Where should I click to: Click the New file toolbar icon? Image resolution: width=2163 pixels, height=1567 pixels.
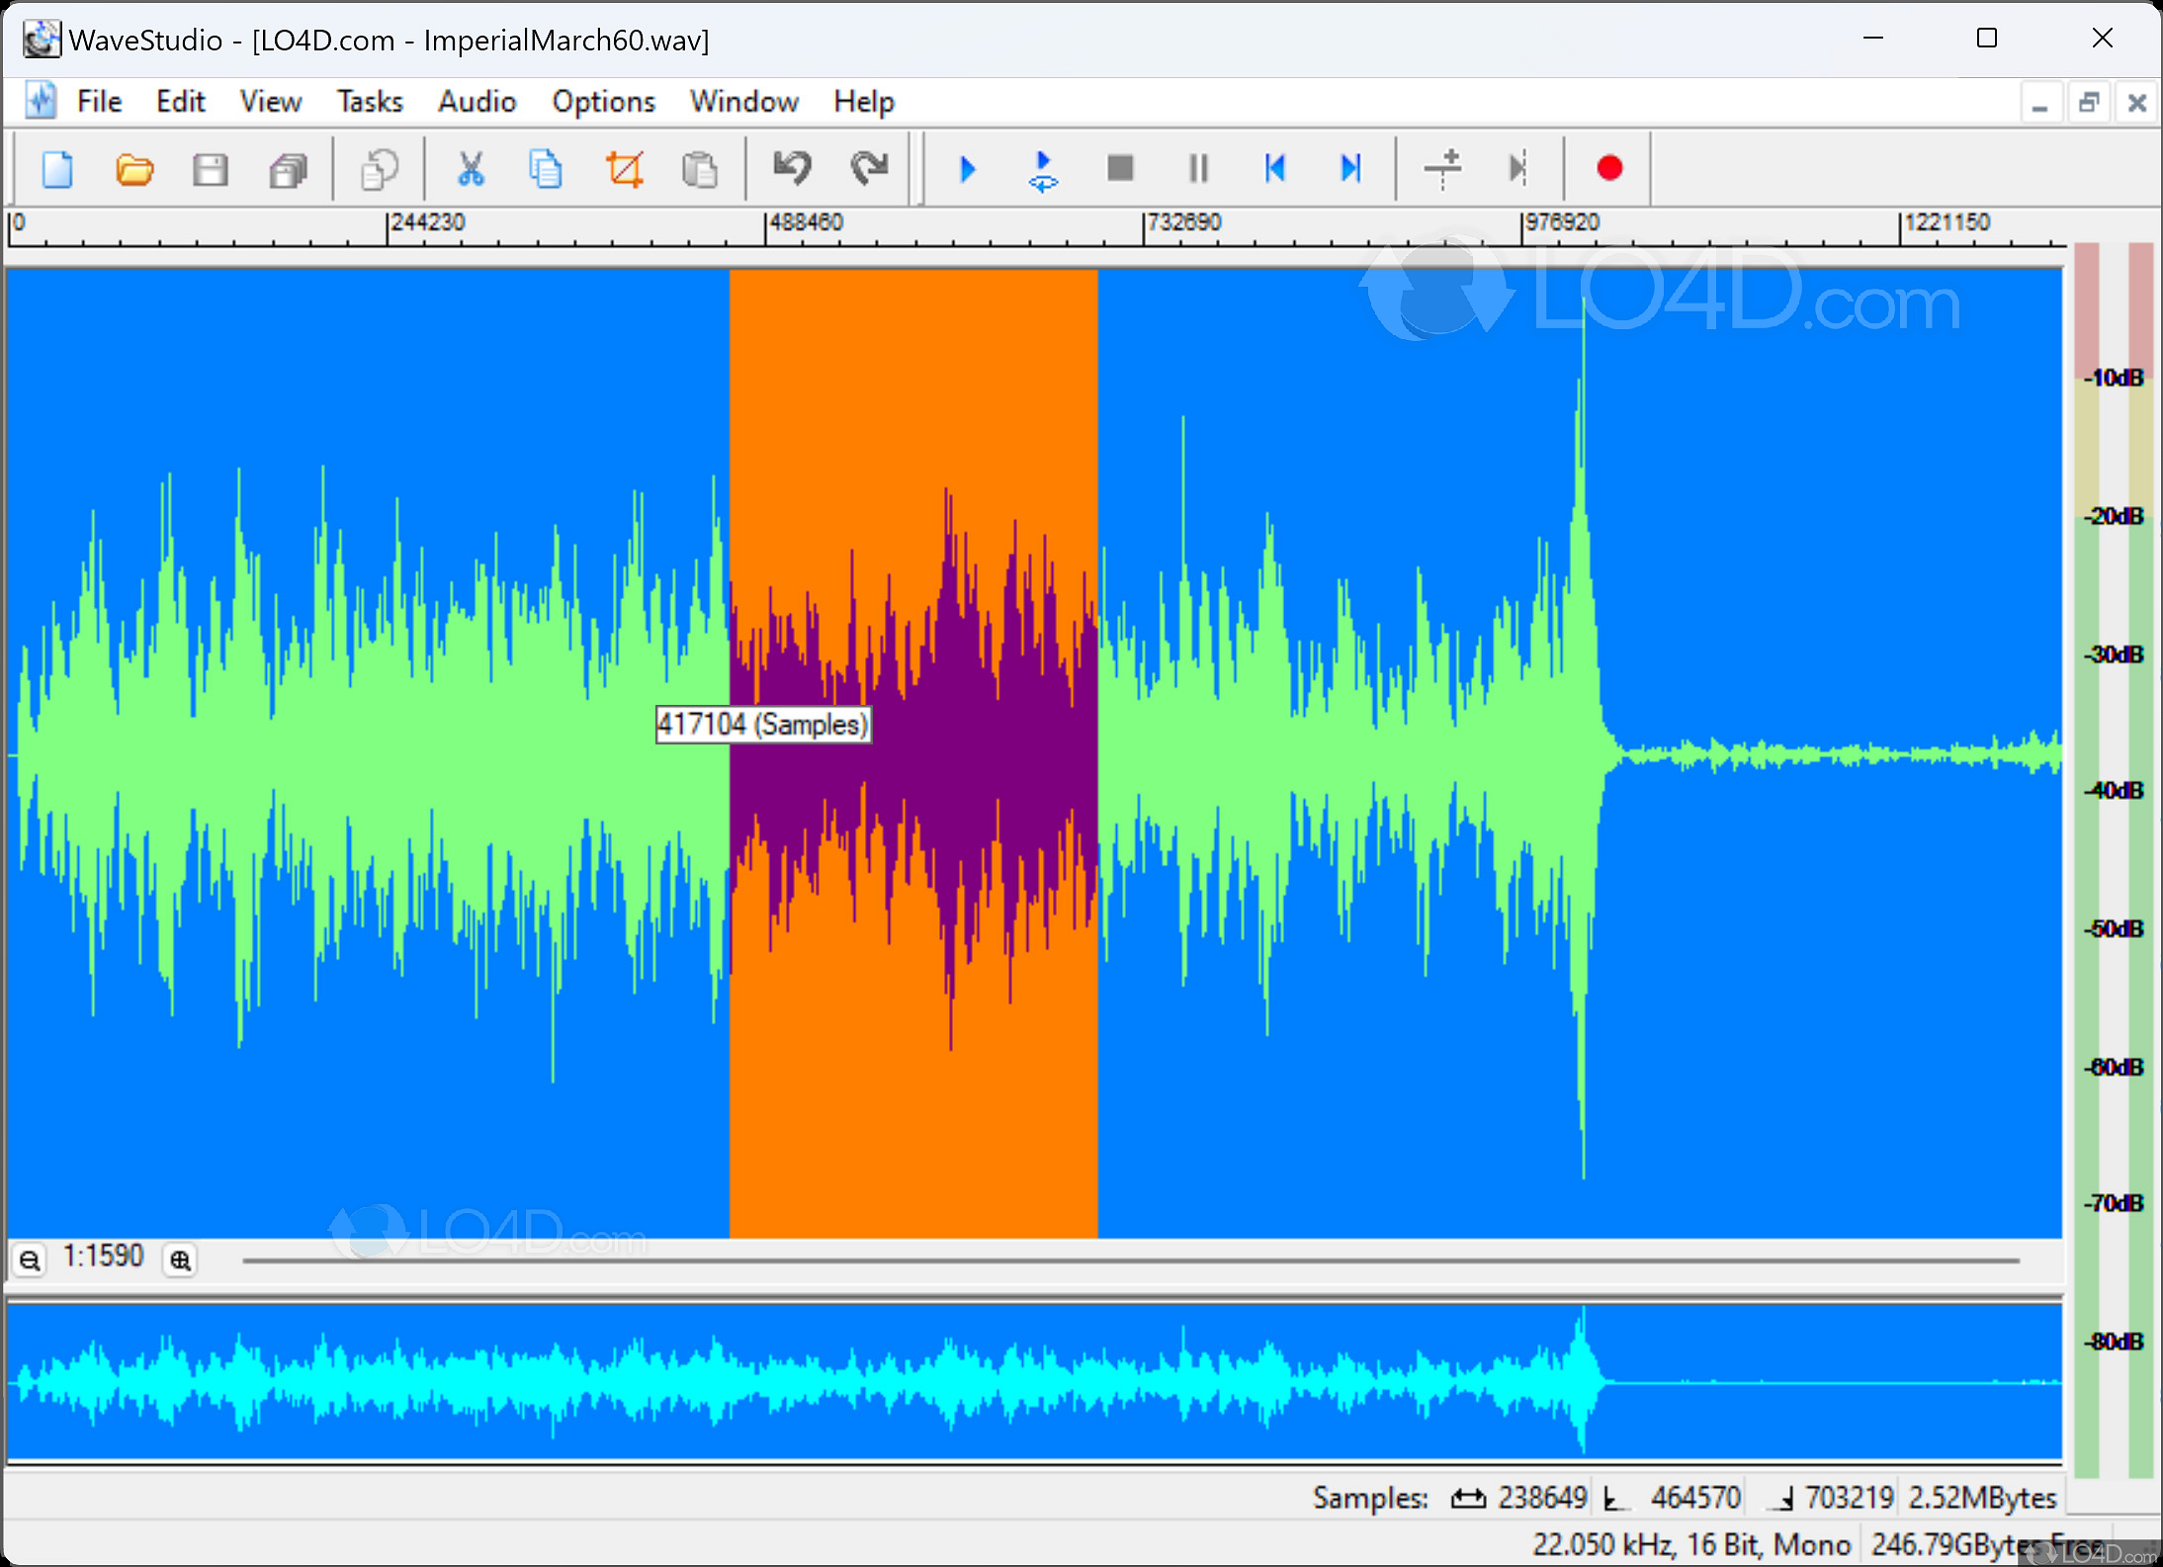[57, 169]
